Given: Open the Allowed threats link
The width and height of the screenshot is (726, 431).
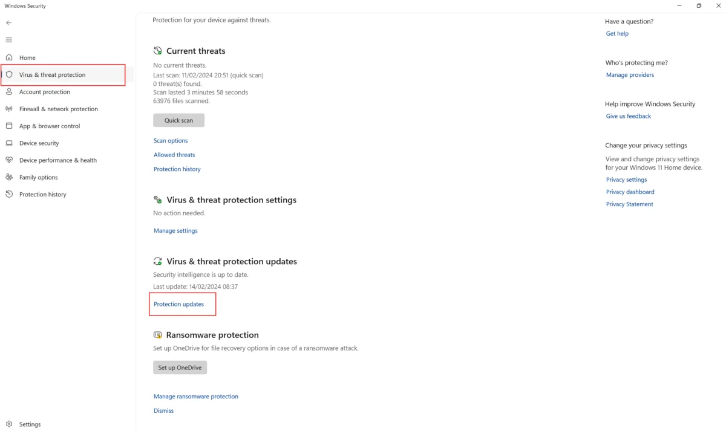Looking at the screenshot, I should [174, 155].
